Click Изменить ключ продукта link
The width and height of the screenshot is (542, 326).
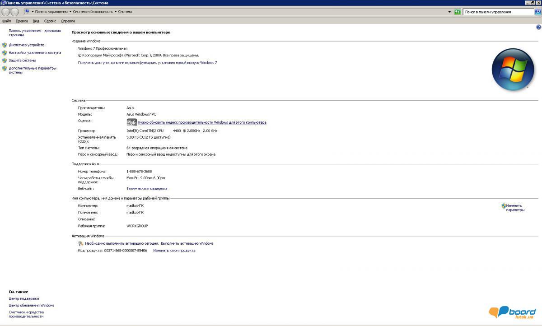coord(174,251)
